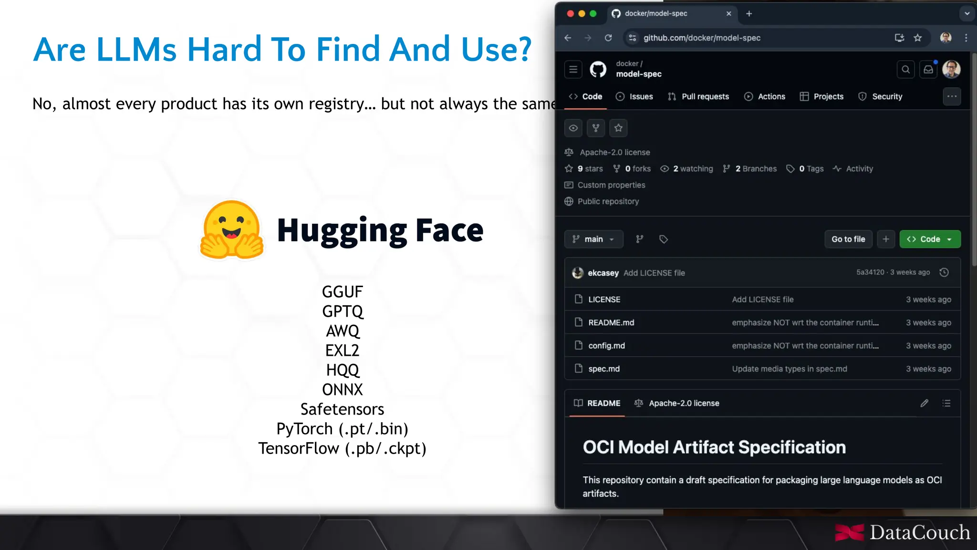Image resolution: width=977 pixels, height=550 pixels.
Task: Toggle watch via the eye button
Action: coord(573,128)
